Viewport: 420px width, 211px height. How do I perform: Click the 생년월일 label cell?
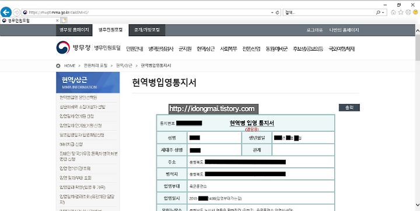[x=257, y=138]
